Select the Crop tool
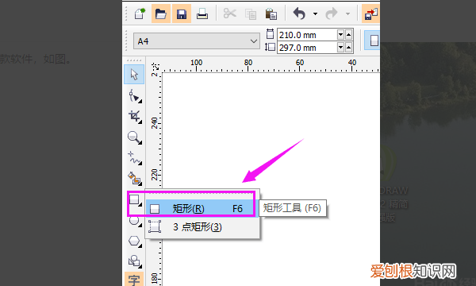 coord(135,117)
